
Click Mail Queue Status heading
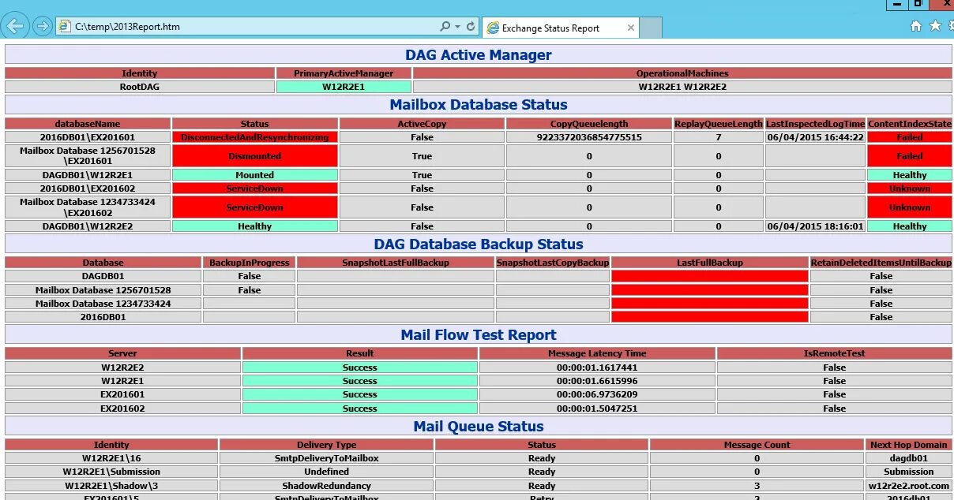[x=479, y=426]
